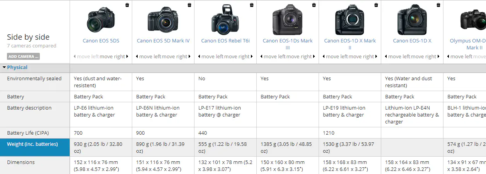This screenshot has height=174, width=486.
Task: Click Canon EOS 5D Mark IV thumbnail
Action: [x=163, y=20]
